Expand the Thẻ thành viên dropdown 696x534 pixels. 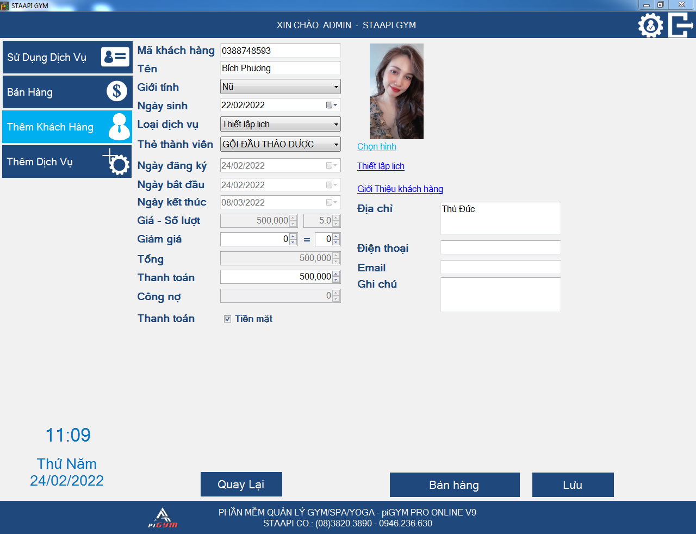point(336,145)
